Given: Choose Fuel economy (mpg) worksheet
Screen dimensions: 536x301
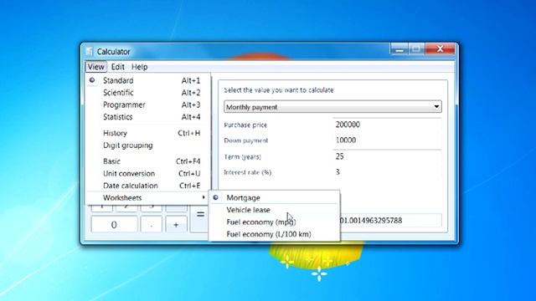Looking at the screenshot, I should point(274,222).
